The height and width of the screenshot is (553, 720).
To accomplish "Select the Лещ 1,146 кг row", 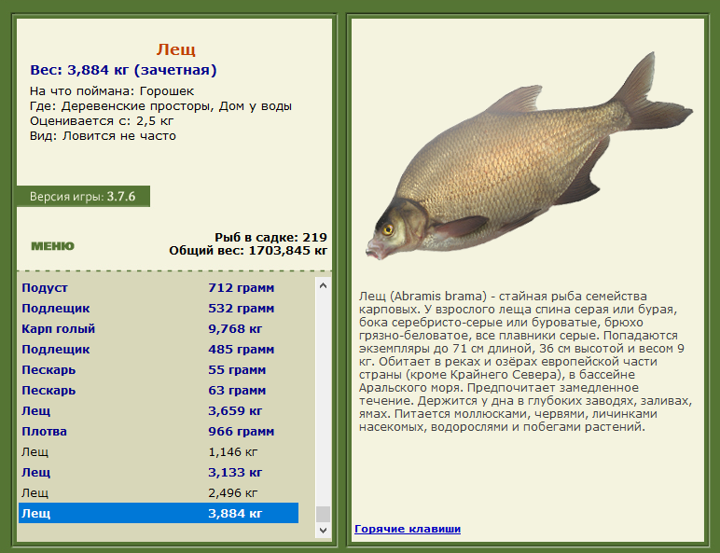I will 159,452.
